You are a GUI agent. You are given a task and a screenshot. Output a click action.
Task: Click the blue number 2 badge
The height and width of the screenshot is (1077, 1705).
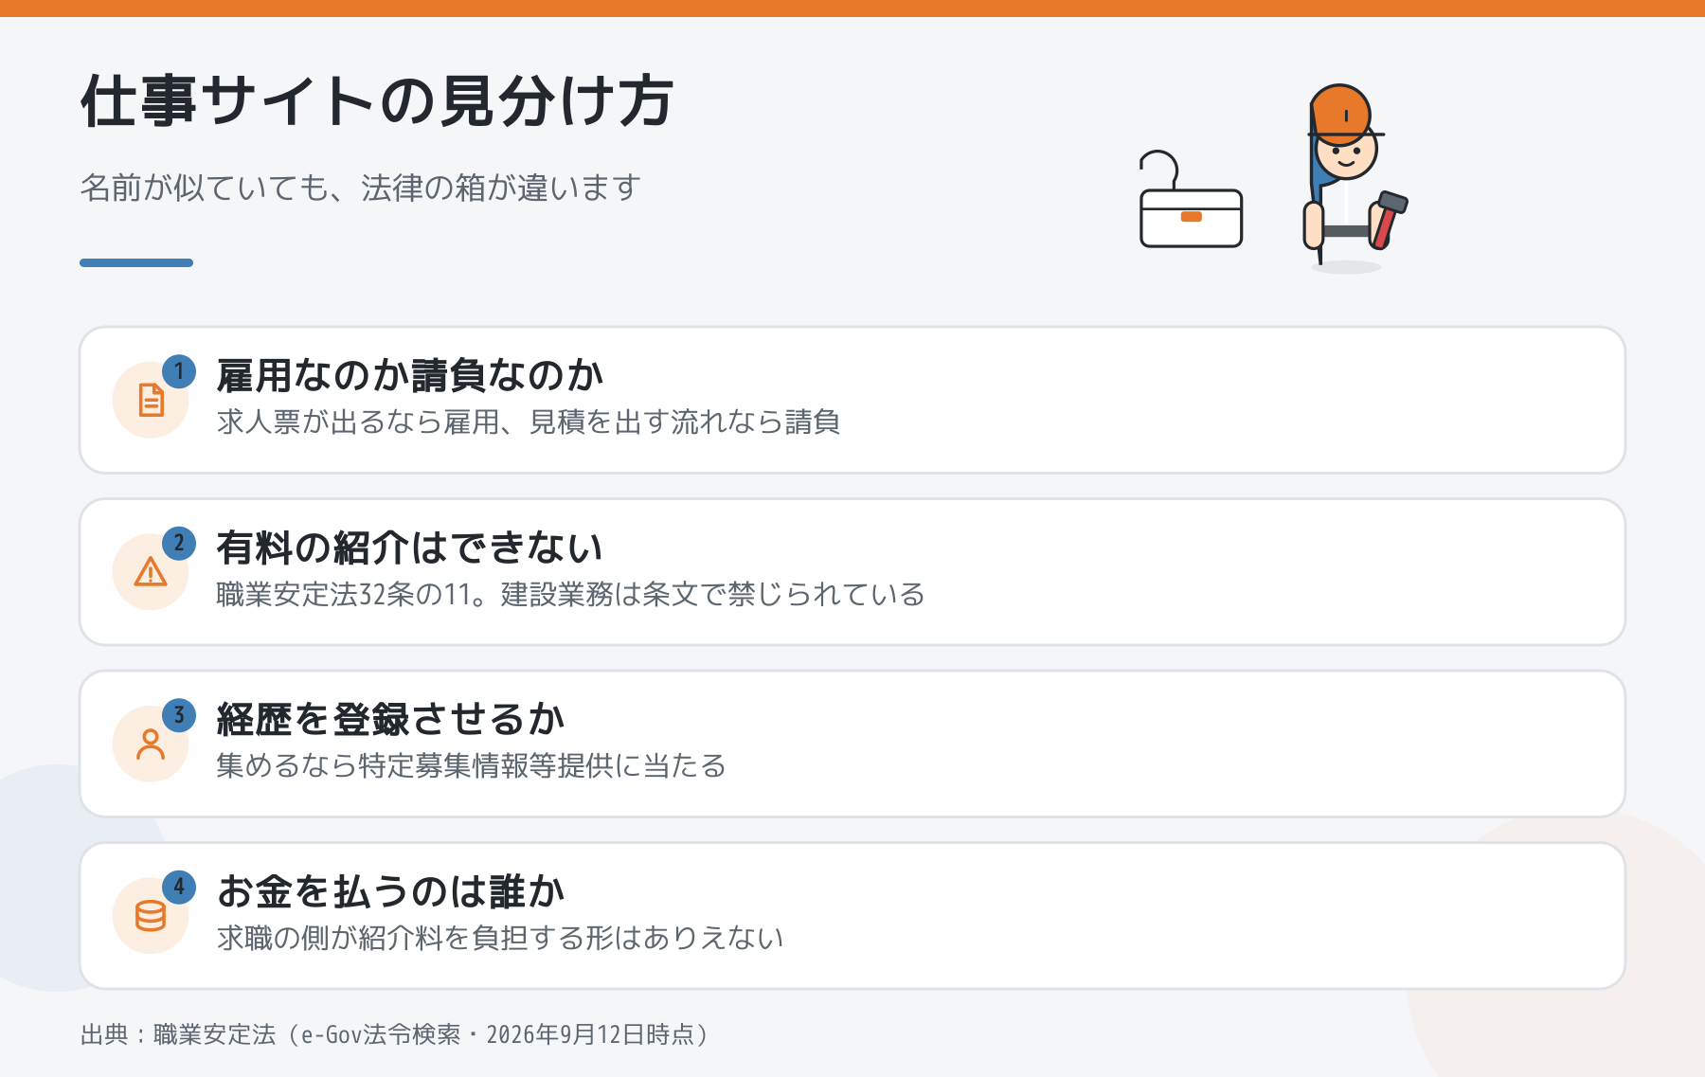179,544
